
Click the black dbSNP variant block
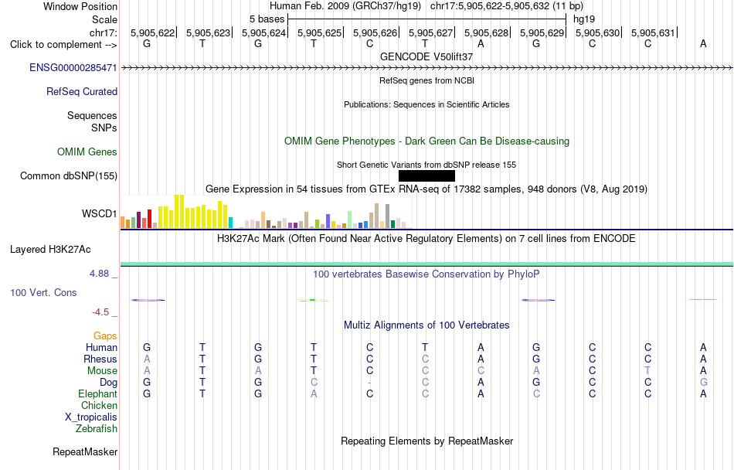pos(426,175)
